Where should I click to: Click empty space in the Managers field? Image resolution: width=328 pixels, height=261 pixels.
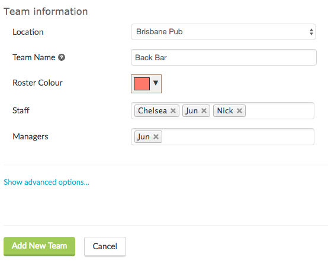pos(237,137)
